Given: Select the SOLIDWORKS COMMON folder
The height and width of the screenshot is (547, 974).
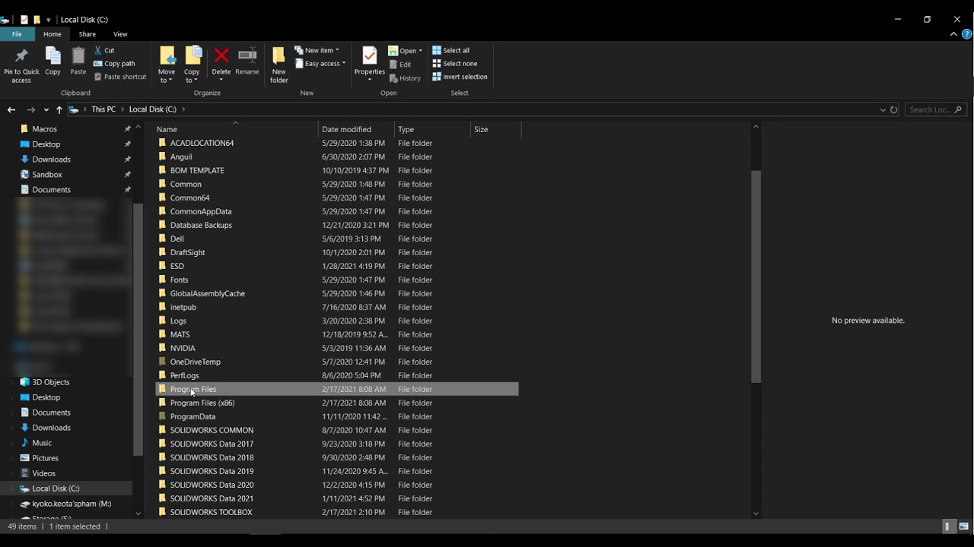Looking at the screenshot, I should point(336,430).
